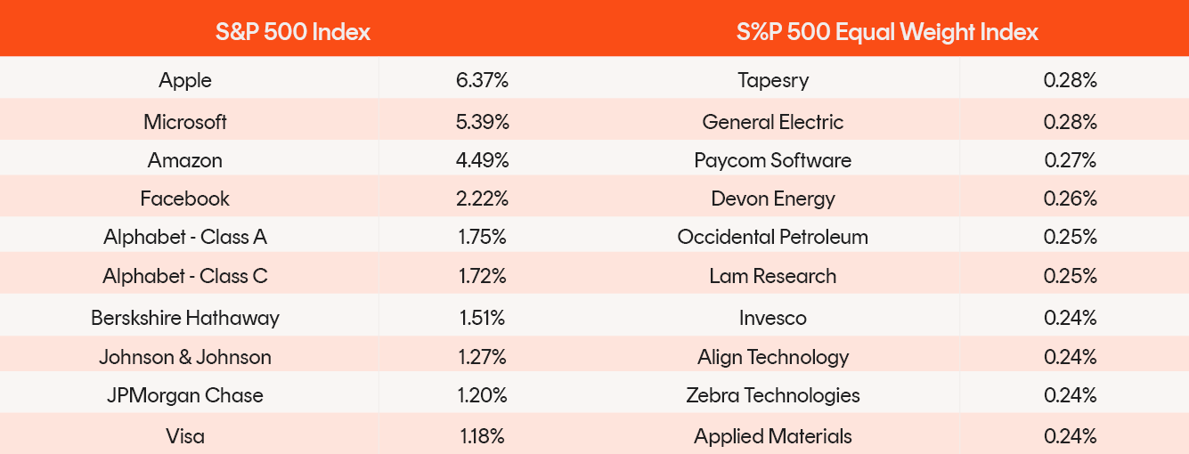Viewport: 1189px width, 454px height.
Task: Click Paycom Software cell
Action: coord(773,160)
